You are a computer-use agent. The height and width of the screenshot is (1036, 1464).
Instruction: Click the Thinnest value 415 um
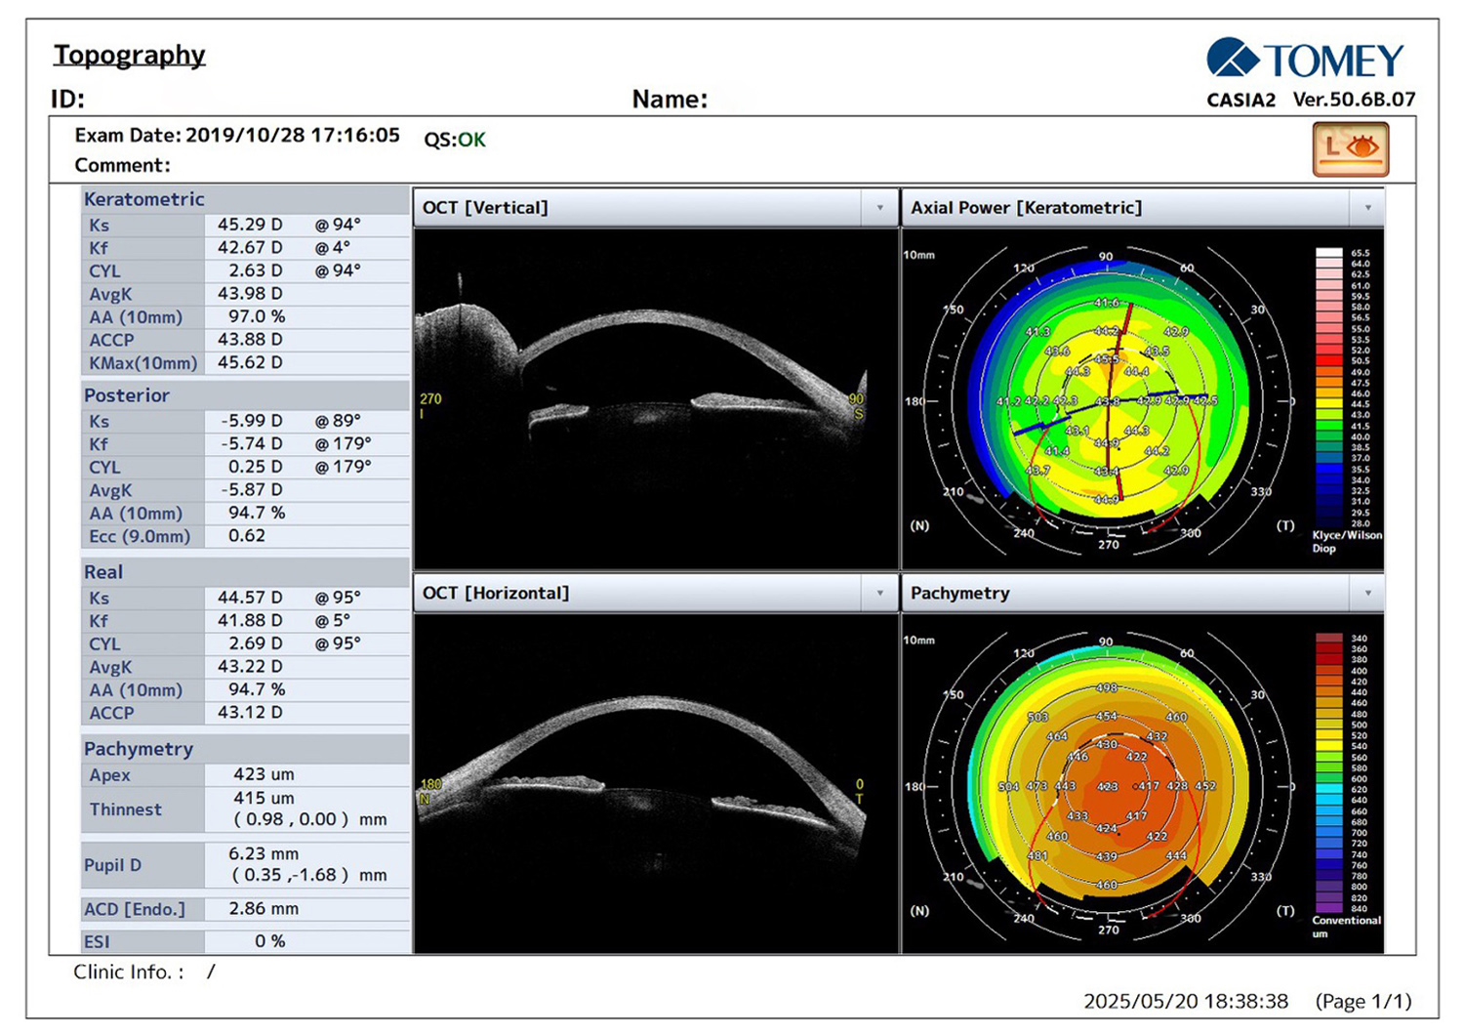[264, 798]
